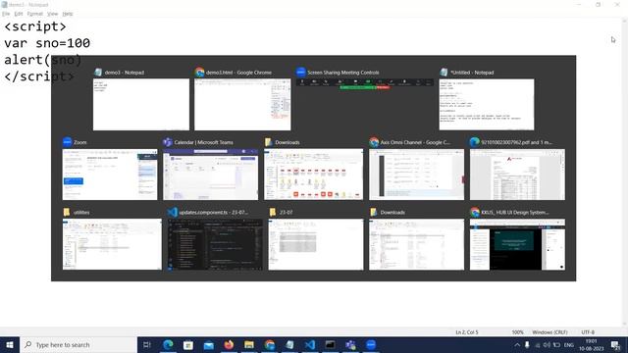Click the Zoom icon beside 'Screen Sharing Meeting Controls'
The image size is (628, 353).
coord(300,72)
